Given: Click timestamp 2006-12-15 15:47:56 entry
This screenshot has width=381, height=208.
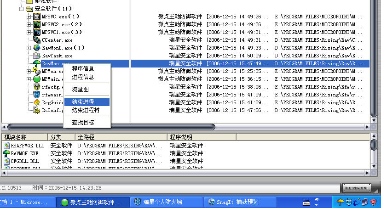Looking at the screenshot, I should coord(237,110).
